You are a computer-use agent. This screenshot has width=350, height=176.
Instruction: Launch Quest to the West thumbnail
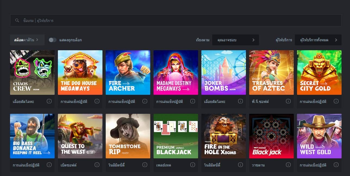pyautogui.click(x=80, y=136)
